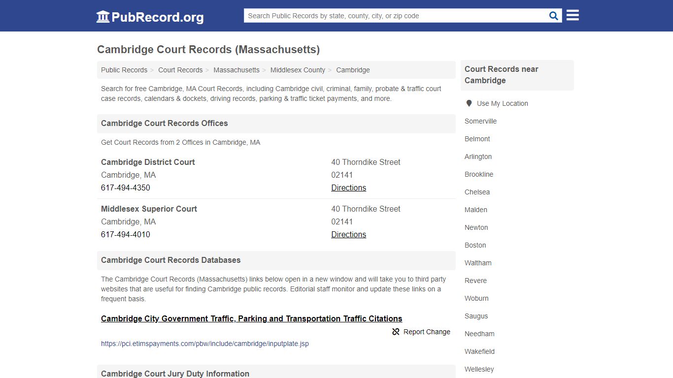Click the search magnifier icon
The image size is (673, 378).
554,16
